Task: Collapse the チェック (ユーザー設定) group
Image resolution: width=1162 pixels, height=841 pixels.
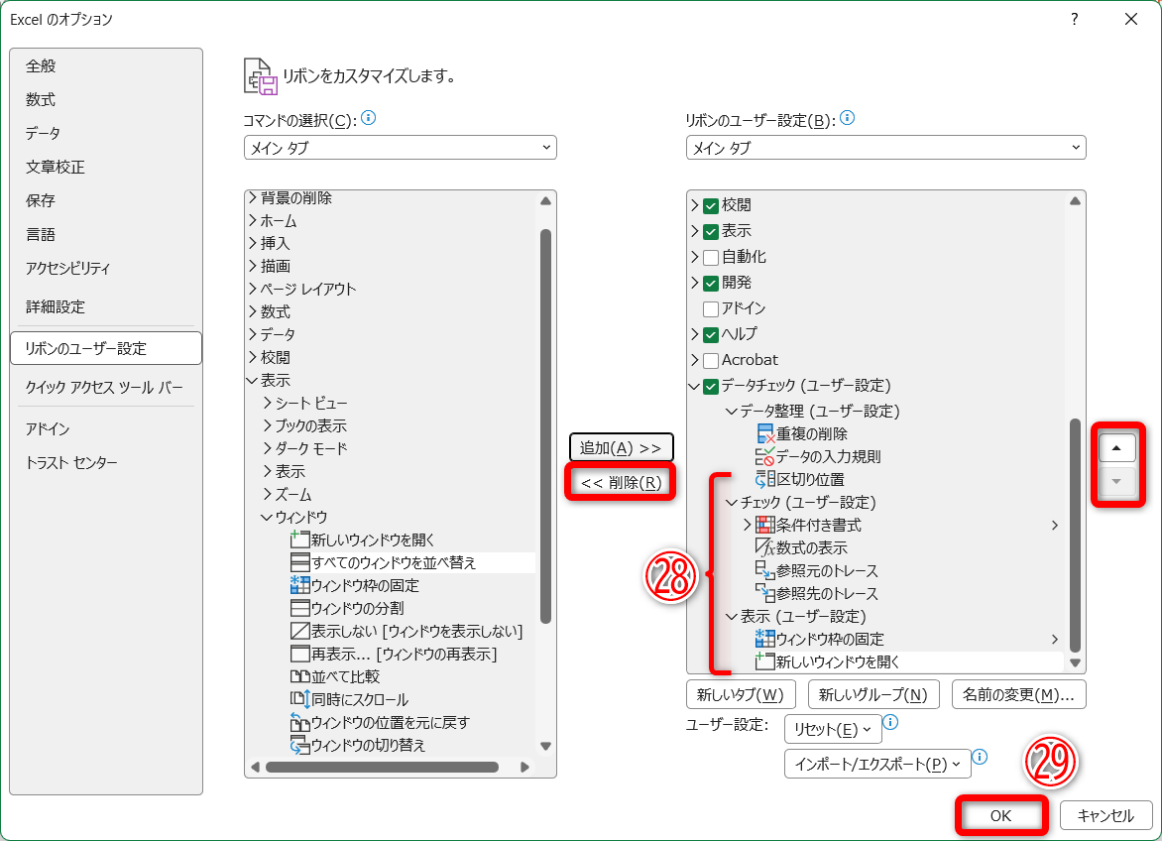Action: pyautogui.click(x=732, y=503)
